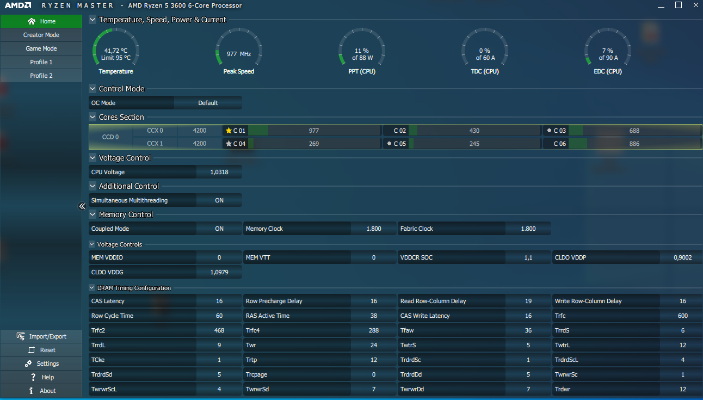Click the PPT (CPU) gauge dial
The image size is (703, 400).
point(362,52)
